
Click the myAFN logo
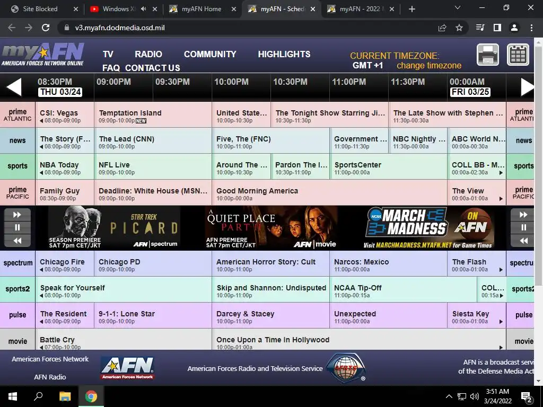pyautogui.click(x=42, y=55)
